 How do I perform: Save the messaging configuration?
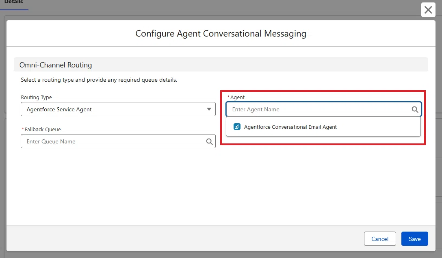pyautogui.click(x=415, y=239)
